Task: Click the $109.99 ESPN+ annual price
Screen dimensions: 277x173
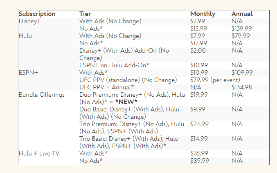Action: (x=241, y=73)
